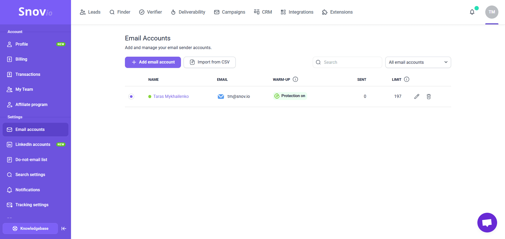Click Import from CSV button
Screen dimensions: 505x239
point(209,62)
